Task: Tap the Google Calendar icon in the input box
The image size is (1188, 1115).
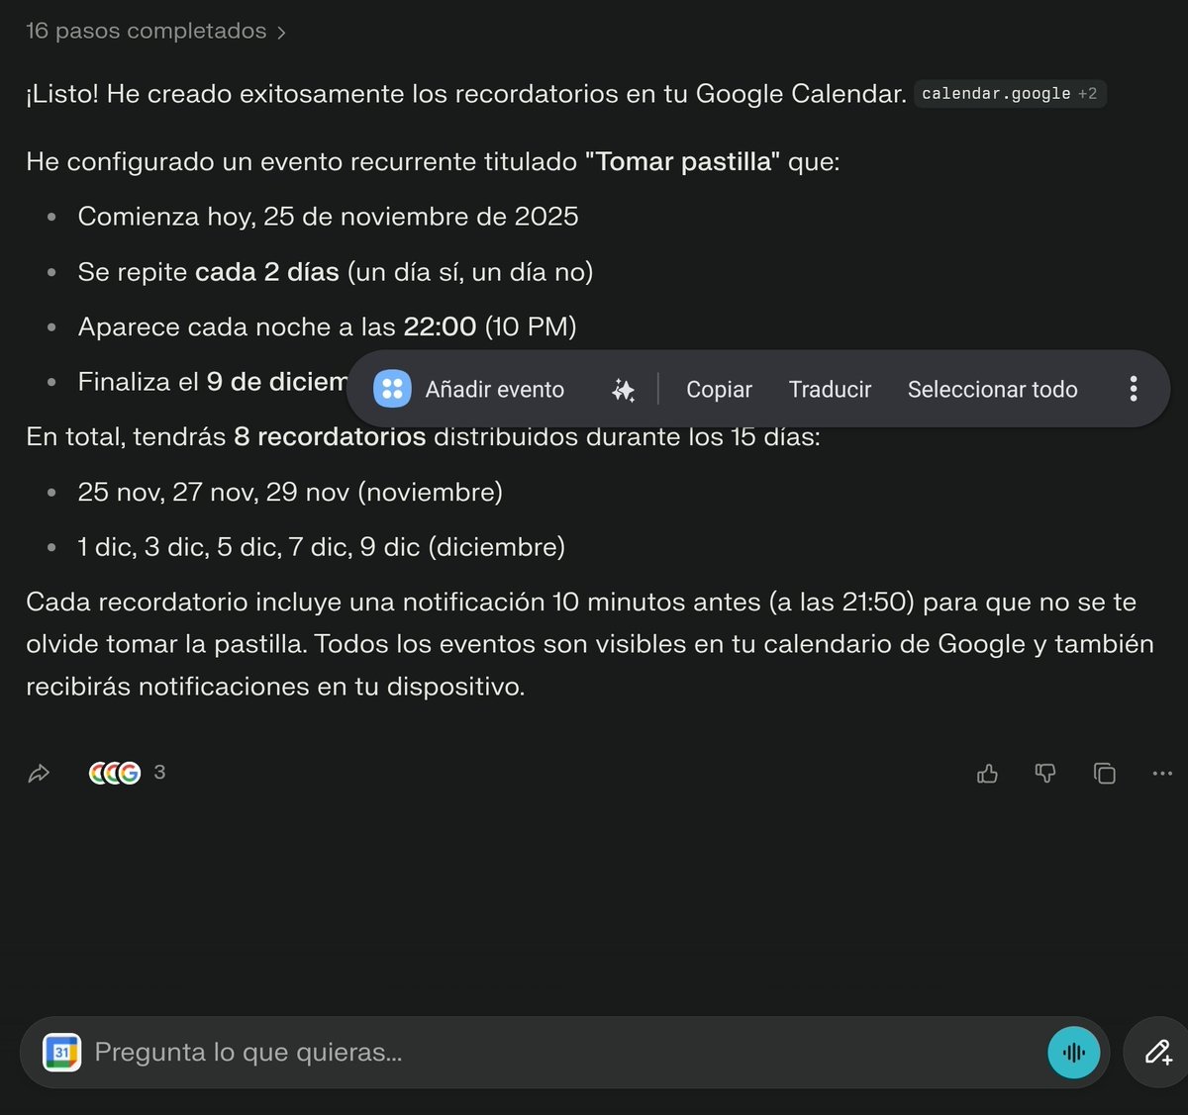Action: pyautogui.click(x=61, y=1053)
